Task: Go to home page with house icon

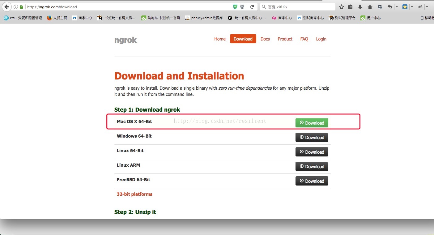Action: [370, 7]
